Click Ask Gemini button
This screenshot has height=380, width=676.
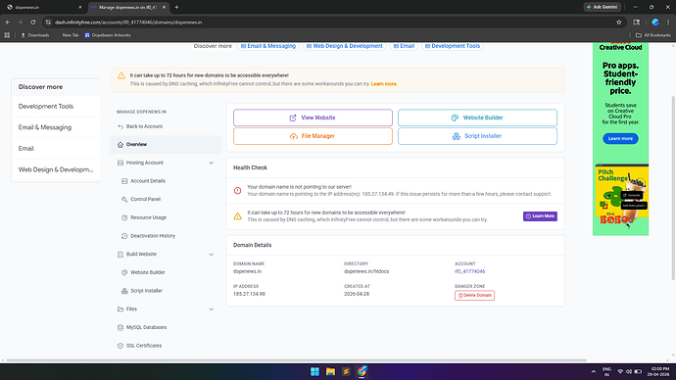603,7
